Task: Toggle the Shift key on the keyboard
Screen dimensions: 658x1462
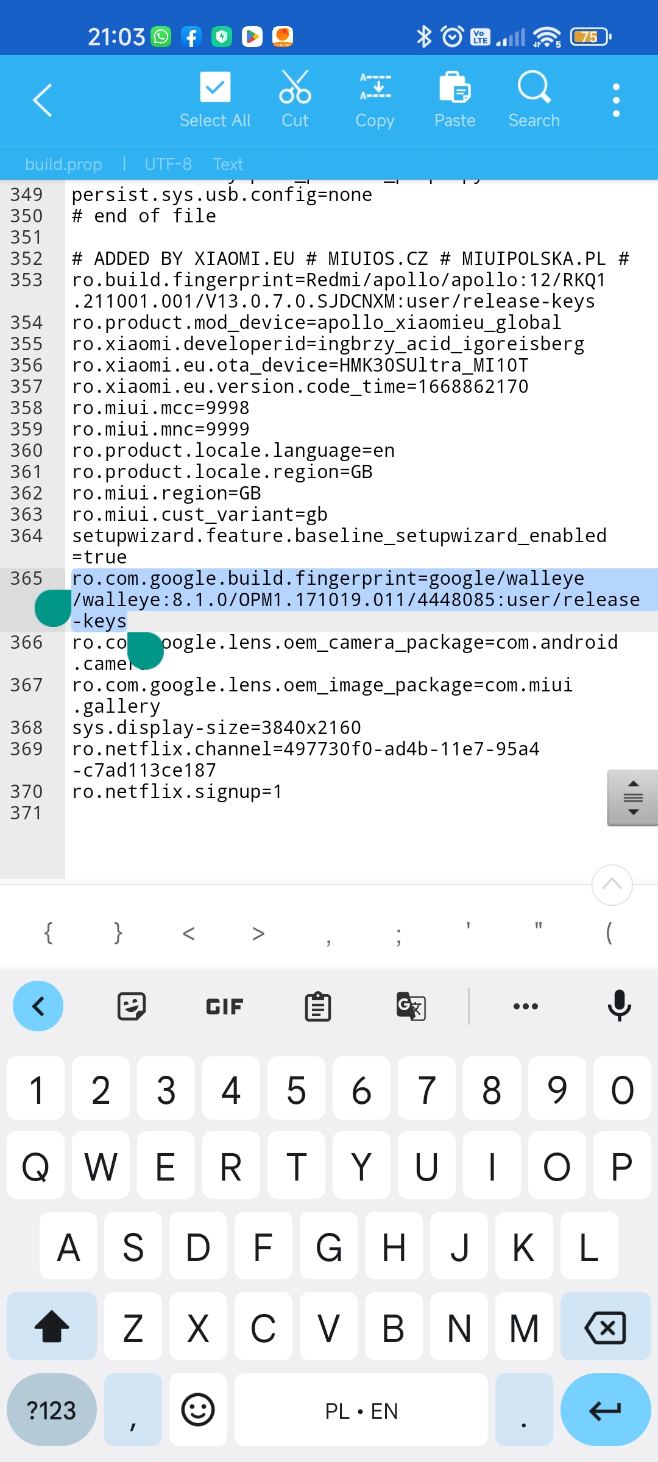Action: pos(52,1327)
